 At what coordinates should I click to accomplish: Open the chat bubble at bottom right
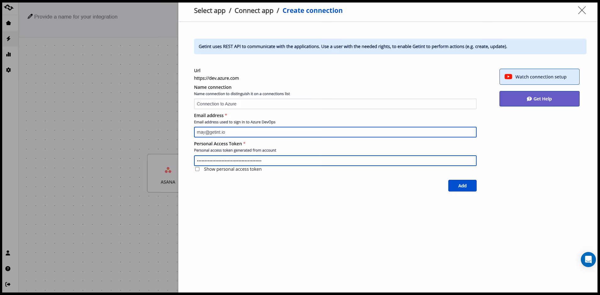click(x=588, y=260)
